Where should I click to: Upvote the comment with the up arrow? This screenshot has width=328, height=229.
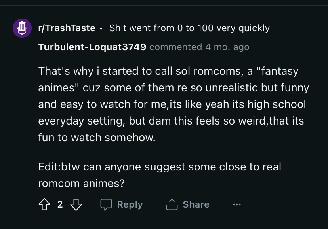coord(44,204)
